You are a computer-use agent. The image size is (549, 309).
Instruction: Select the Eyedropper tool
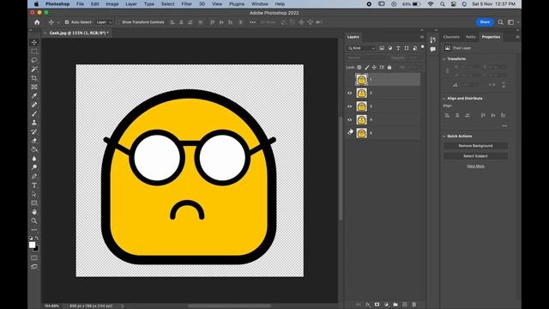point(34,96)
